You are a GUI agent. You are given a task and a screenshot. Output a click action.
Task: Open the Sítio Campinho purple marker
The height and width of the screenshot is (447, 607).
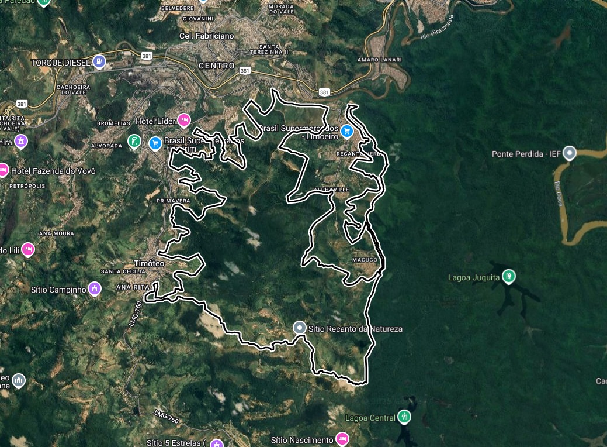click(95, 289)
